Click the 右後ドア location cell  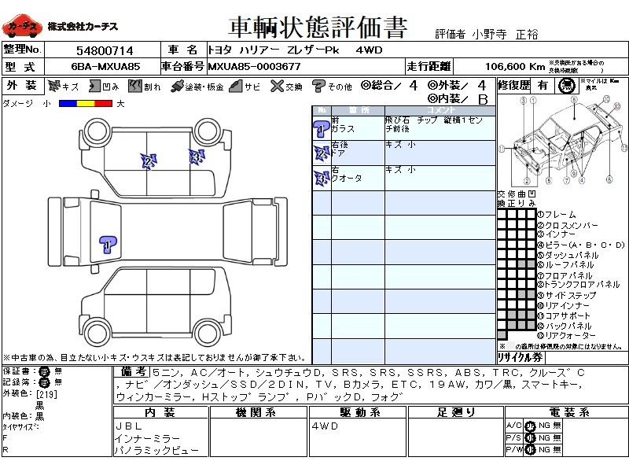358,153
